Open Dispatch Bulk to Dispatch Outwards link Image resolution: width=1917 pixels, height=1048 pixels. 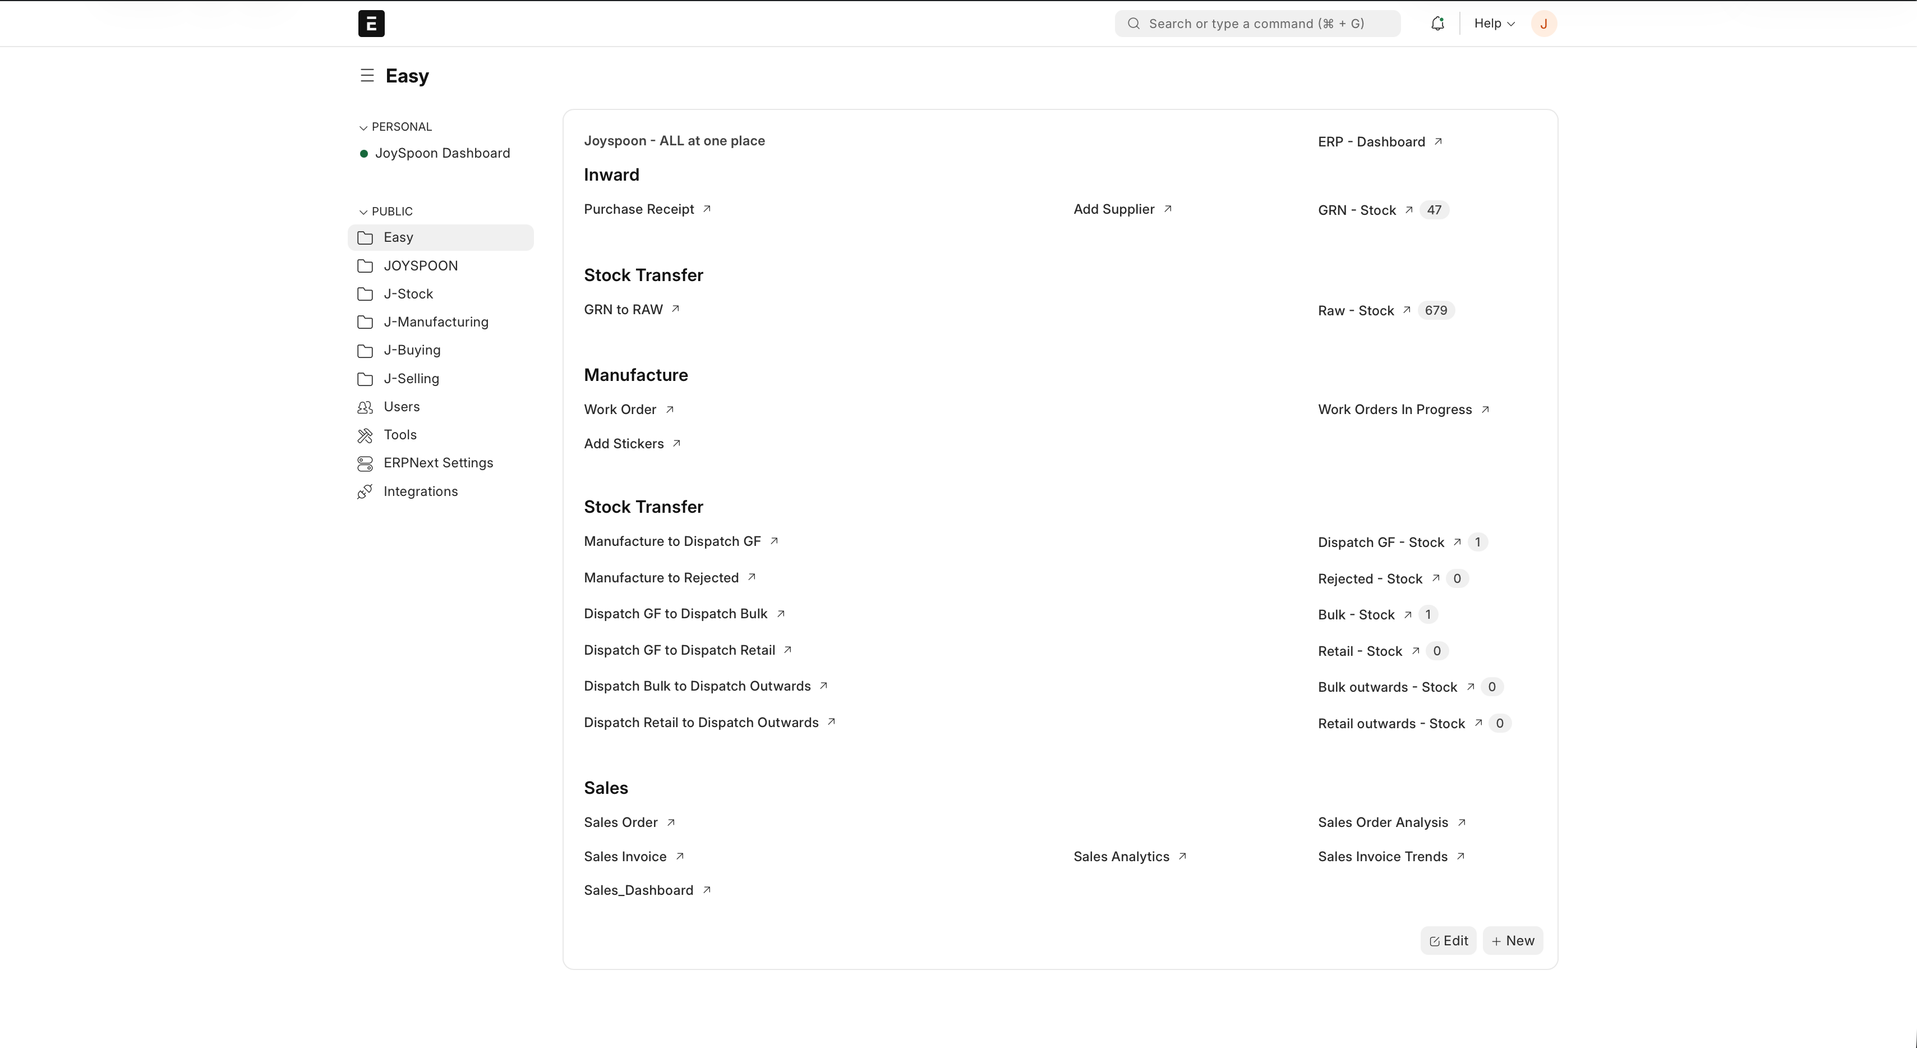point(697,686)
